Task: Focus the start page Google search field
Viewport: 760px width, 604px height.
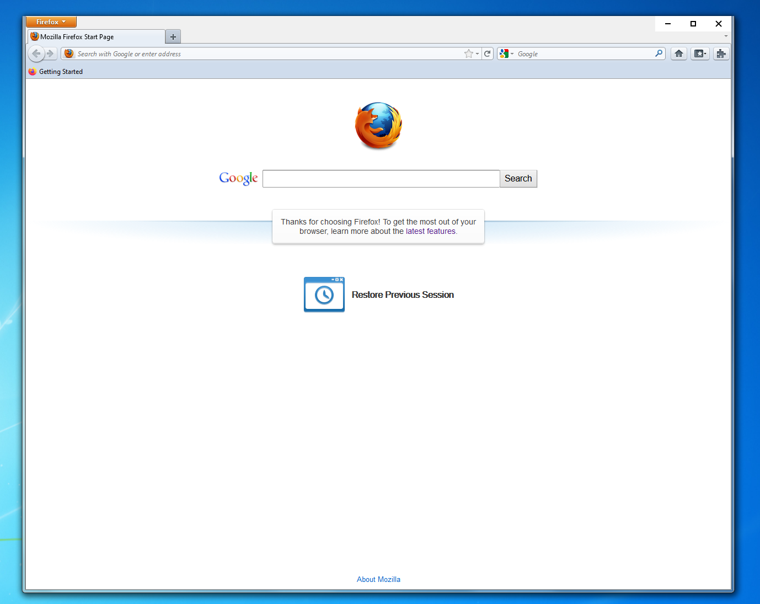Action: [x=381, y=179]
